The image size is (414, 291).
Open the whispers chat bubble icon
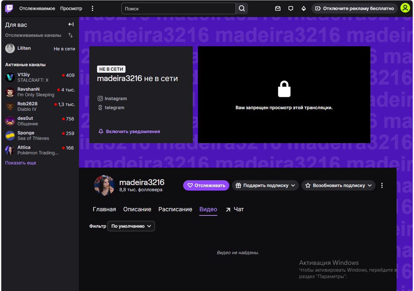coord(291,8)
